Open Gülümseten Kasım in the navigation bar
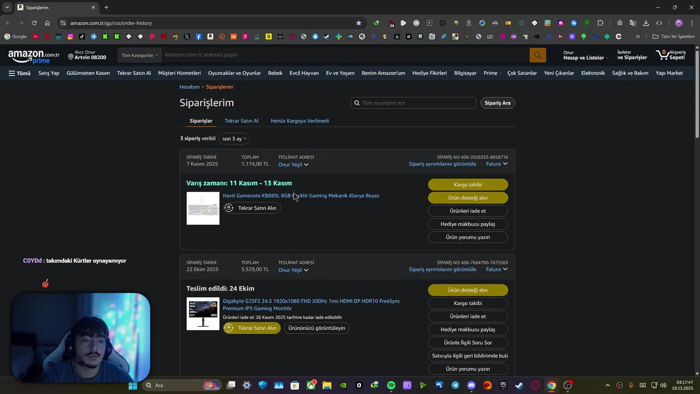Screen dimensions: 700x394 pyautogui.click(x=88, y=73)
